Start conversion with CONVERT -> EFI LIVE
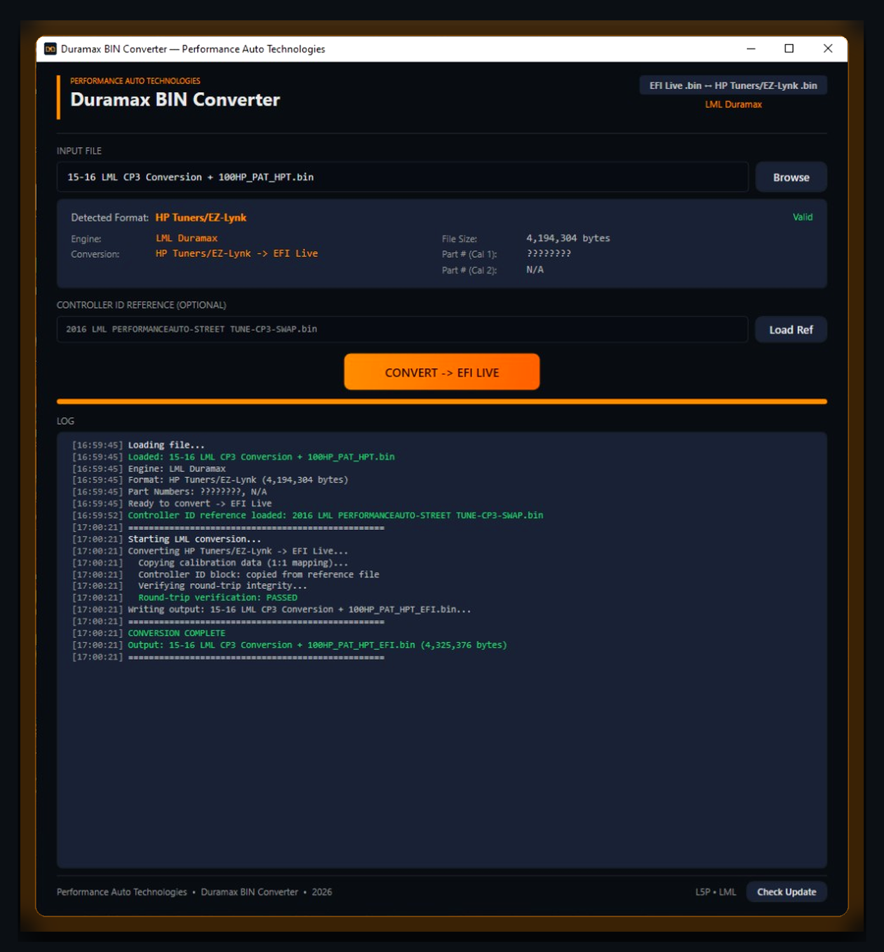Image resolution: width=884 pixels, height=952 pixels. (442, 372)
